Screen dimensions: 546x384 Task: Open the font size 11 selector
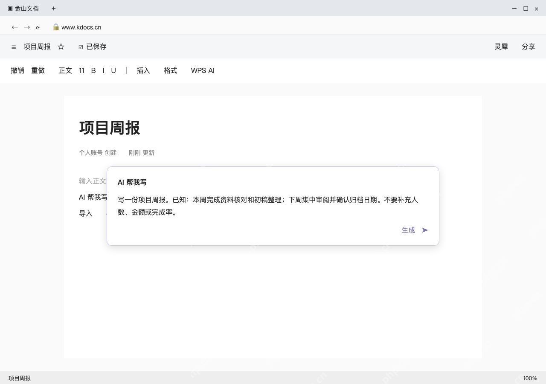(x=81, y=71)
